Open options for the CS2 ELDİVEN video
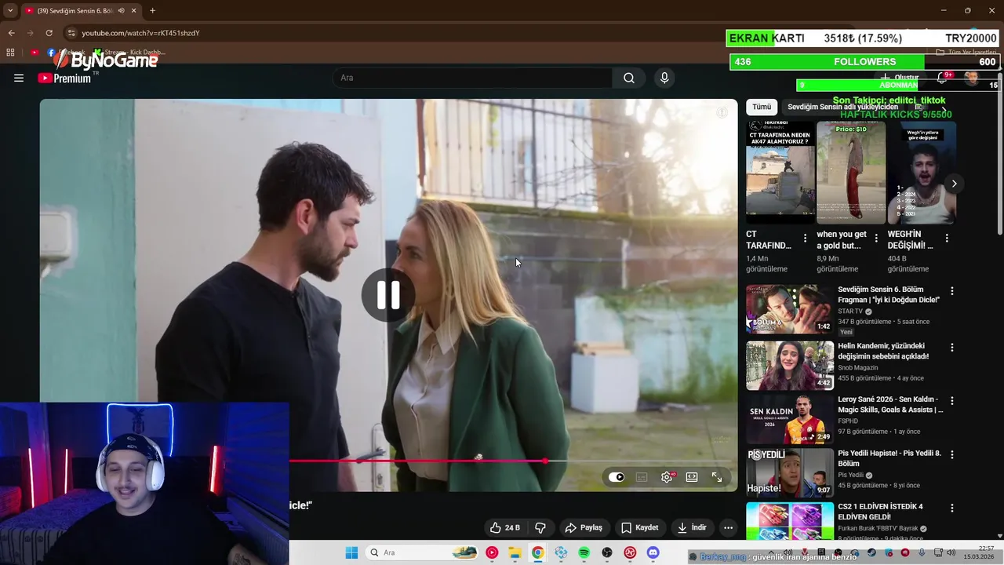 [952, 508]
